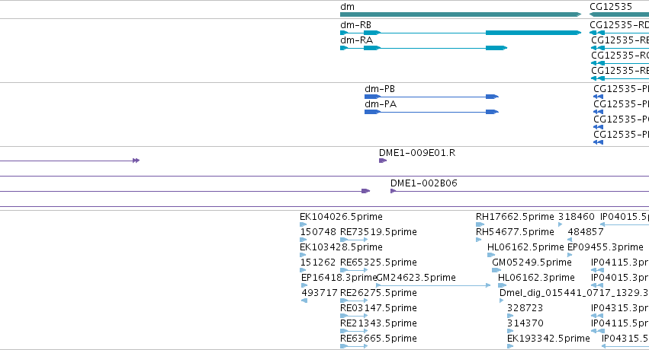The height and width of the screenshot is (350, 649).
Task: Select the 493717 reverse arrow glyph
Action: point(304,301)
